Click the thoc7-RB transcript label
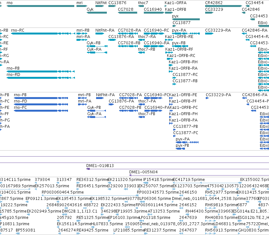Screen dimensions: 269x235 (146, 49)
